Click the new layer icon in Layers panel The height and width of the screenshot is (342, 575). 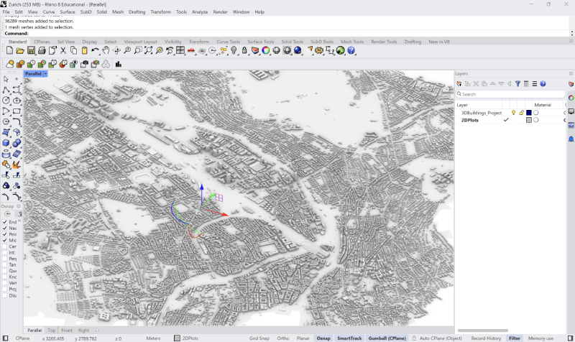point(459,84)
